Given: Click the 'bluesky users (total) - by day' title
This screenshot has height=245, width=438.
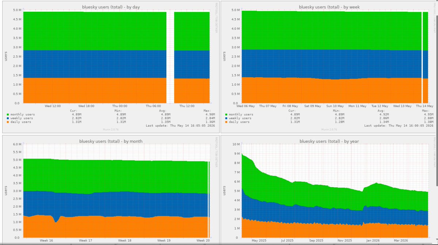Looking at the screenshot, I should [111, 7].
